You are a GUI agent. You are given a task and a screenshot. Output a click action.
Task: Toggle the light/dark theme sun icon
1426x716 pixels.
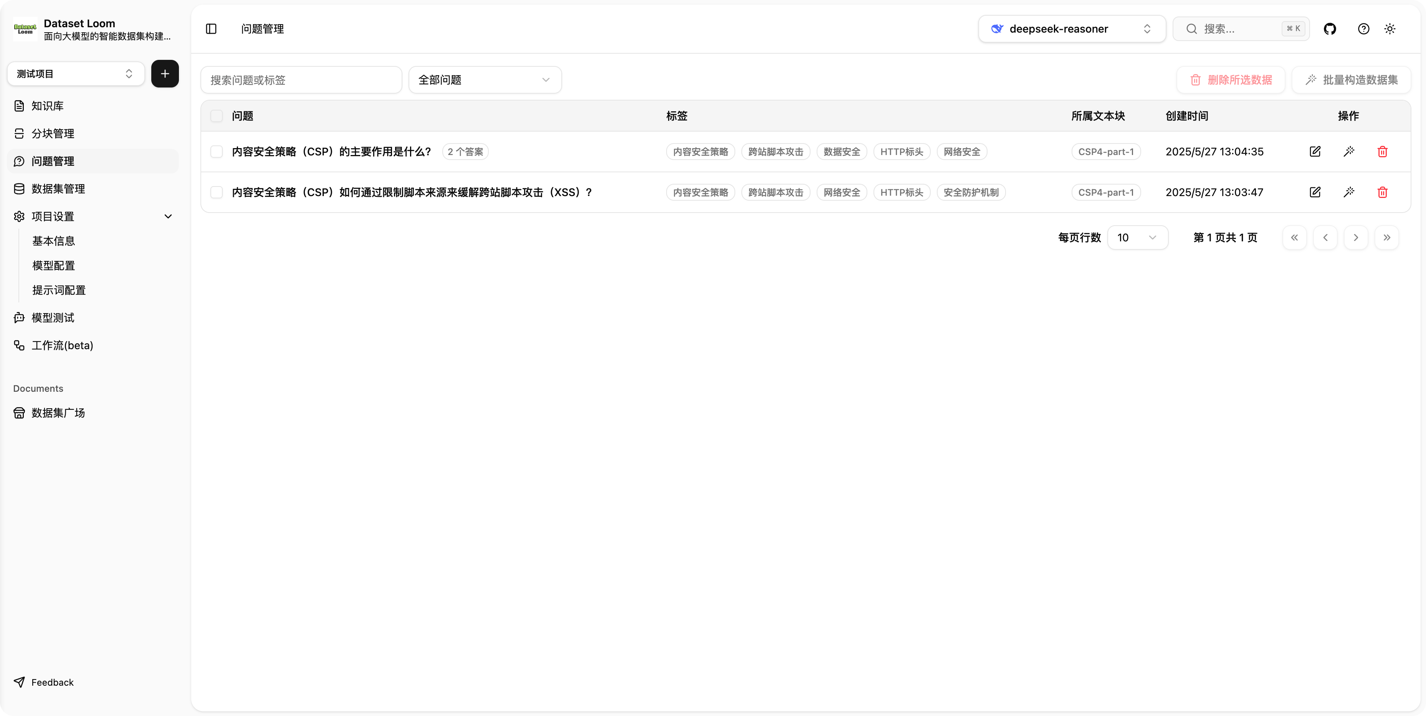coord(1390,29)
